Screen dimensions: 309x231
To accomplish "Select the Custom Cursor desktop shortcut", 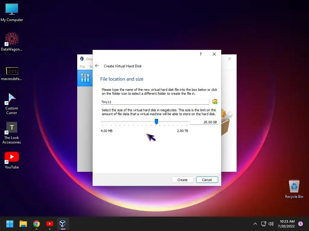I will point(12,103).
